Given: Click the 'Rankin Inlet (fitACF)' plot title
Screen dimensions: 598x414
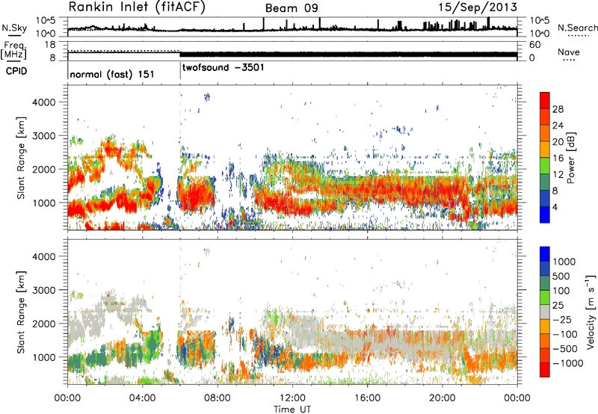Looking at the screenshot, I should click(137, 7).
